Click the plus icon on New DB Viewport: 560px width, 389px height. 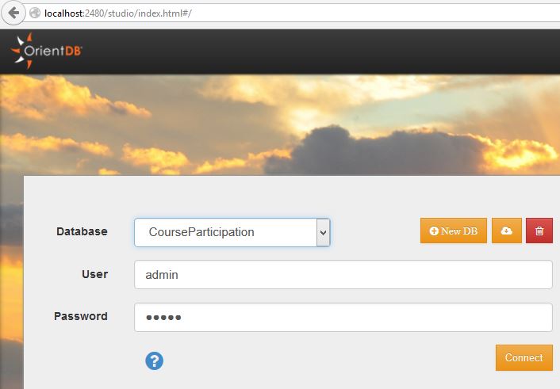tap(434, 231)
